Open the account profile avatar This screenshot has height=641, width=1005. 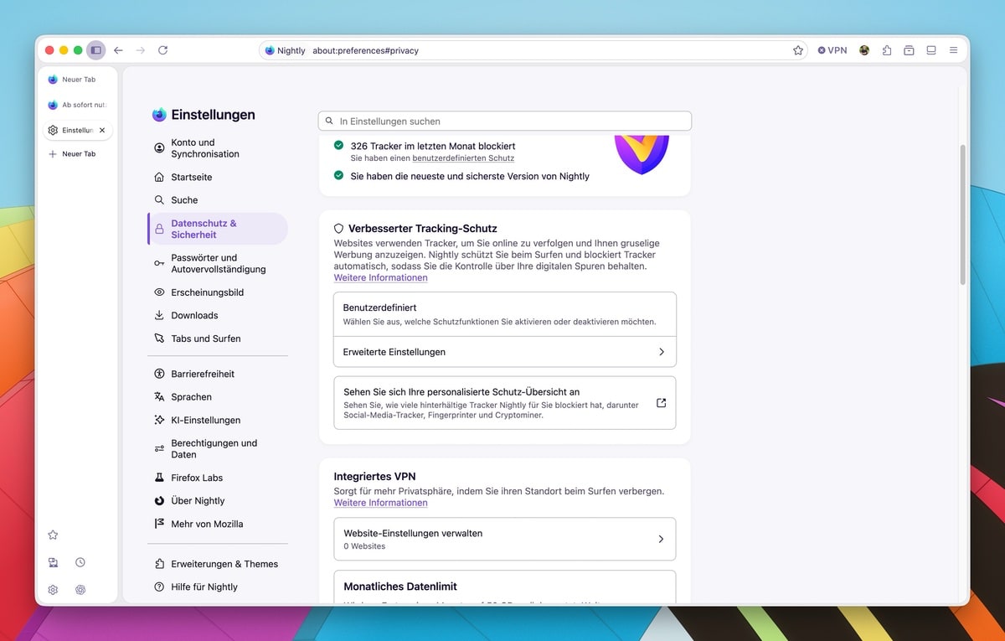click(864, 50)
